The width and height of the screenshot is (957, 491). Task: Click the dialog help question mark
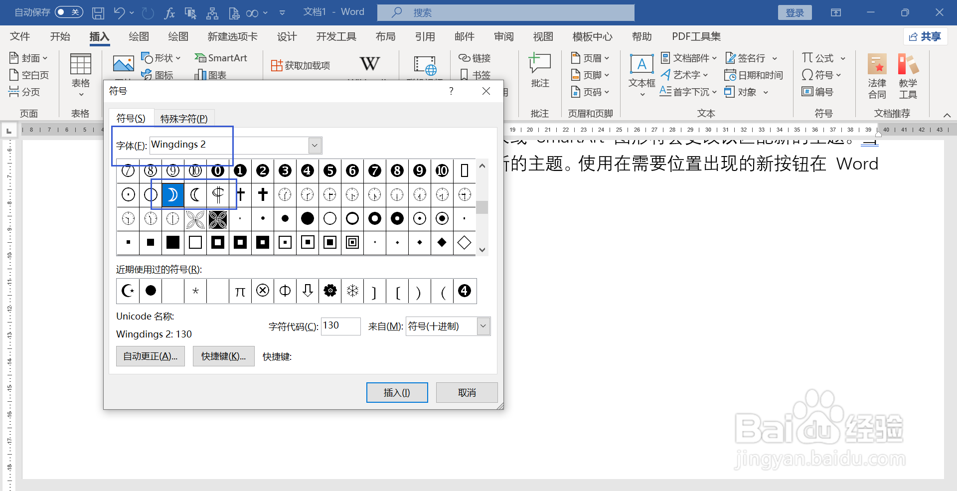point(451,91)
